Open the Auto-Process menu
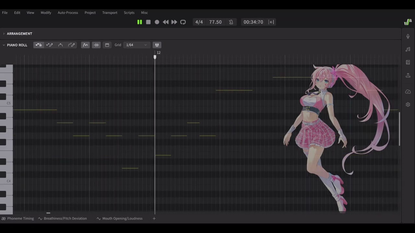Viewport: 415px width, 233px height. click(x=68, y=13)
